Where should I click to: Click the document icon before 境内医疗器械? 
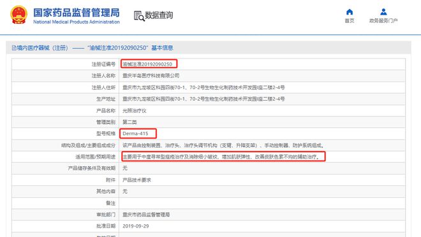point(14,48)
